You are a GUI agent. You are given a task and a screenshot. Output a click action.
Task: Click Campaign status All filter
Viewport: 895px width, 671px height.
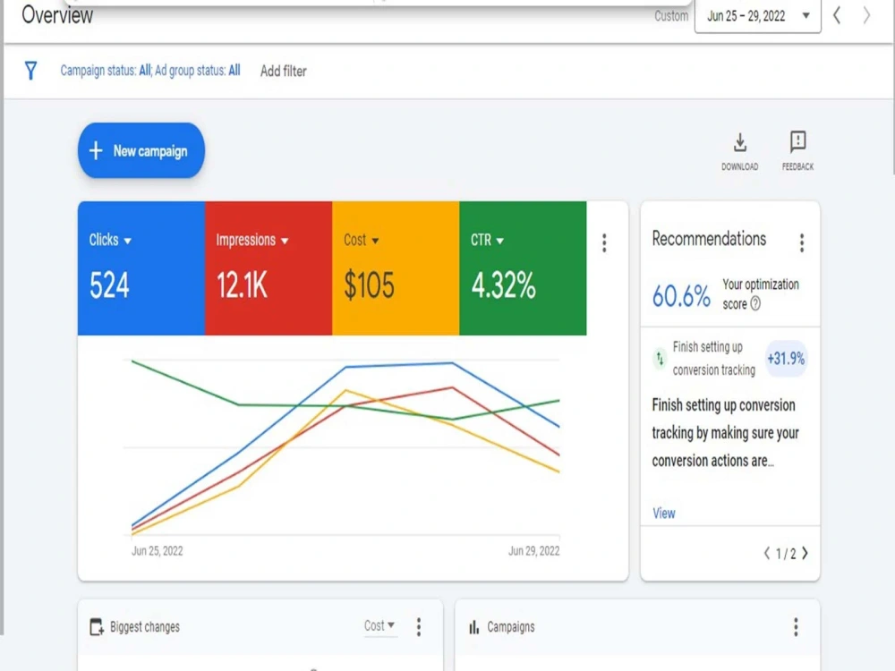(106, 71)
